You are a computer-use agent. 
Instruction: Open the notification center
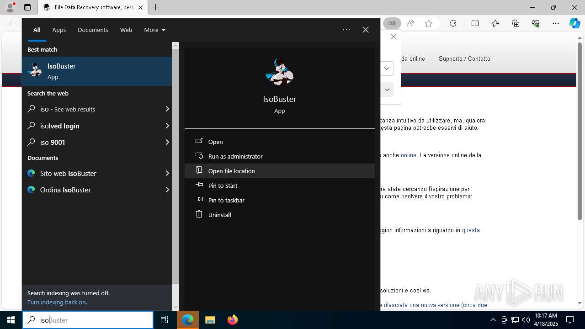tap(570, 320)
